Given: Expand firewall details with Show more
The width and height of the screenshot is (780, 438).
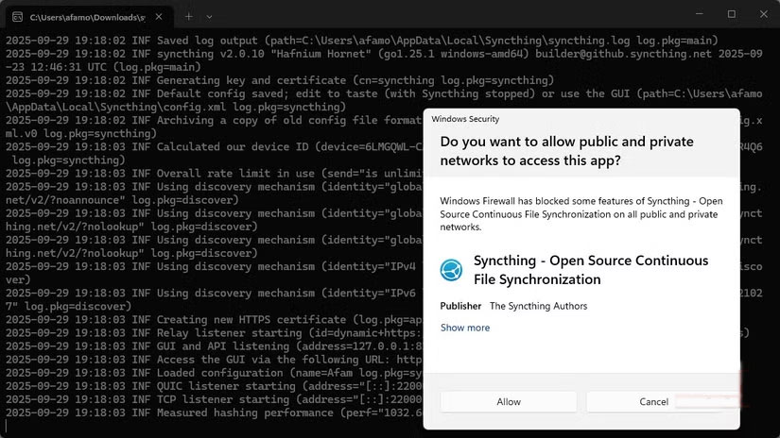Looking at the screenshot, I should 465,328.
